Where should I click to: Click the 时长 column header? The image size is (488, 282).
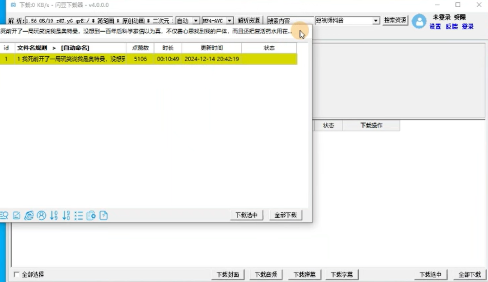[168, 48]
